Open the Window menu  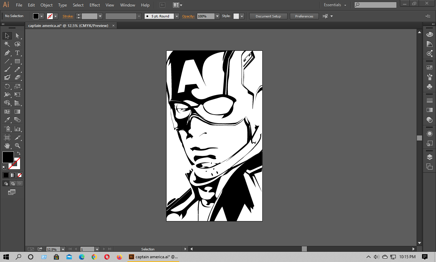point(128,5)
